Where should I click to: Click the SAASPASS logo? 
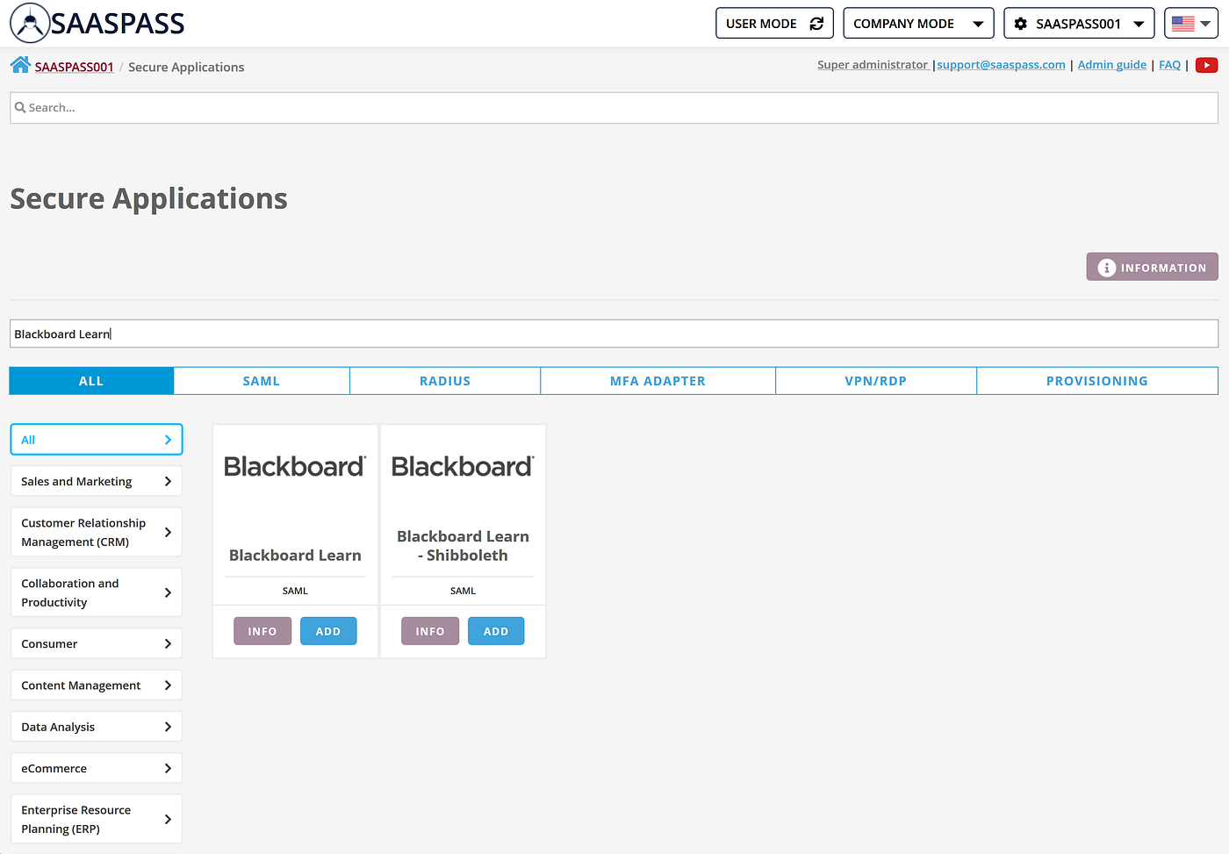pos(97,24)
